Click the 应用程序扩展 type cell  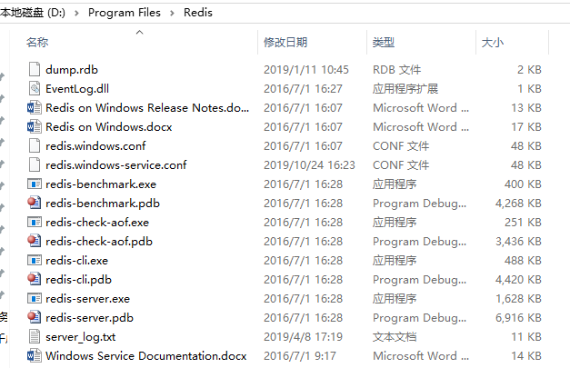(x=405, y=89)
